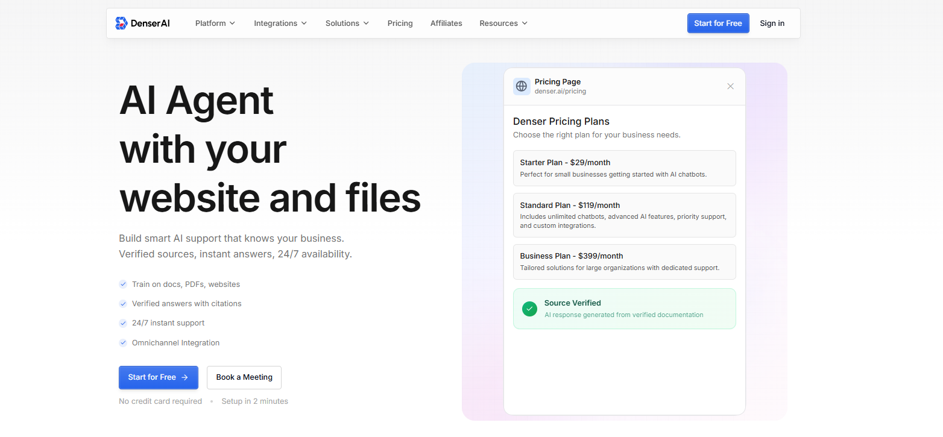Click checkmark beside Omnichannel Integration
The height and width of the screenshot is (437, 943).
[123, 342]
